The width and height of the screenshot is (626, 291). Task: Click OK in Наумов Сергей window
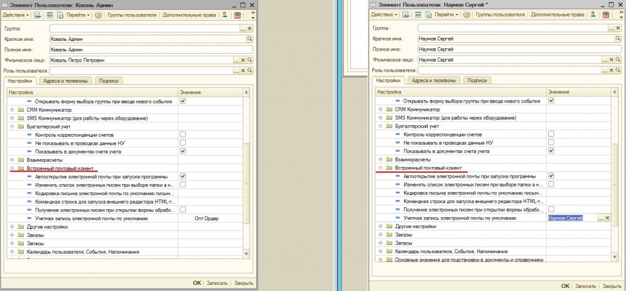point(565,286)
